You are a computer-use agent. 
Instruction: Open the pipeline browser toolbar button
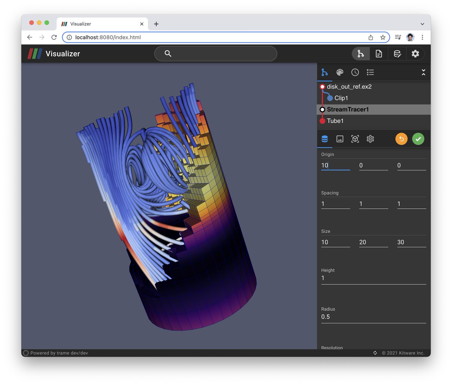(361, 54)
